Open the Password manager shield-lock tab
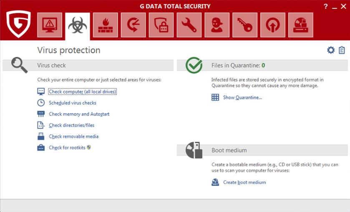The width and height of the screenshot is (350, 212). [161, 25]
